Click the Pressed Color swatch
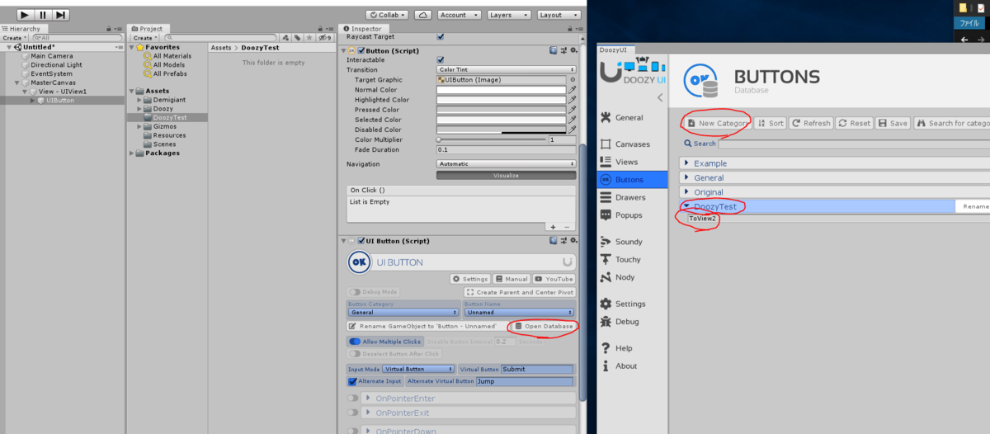 (501, 110)
